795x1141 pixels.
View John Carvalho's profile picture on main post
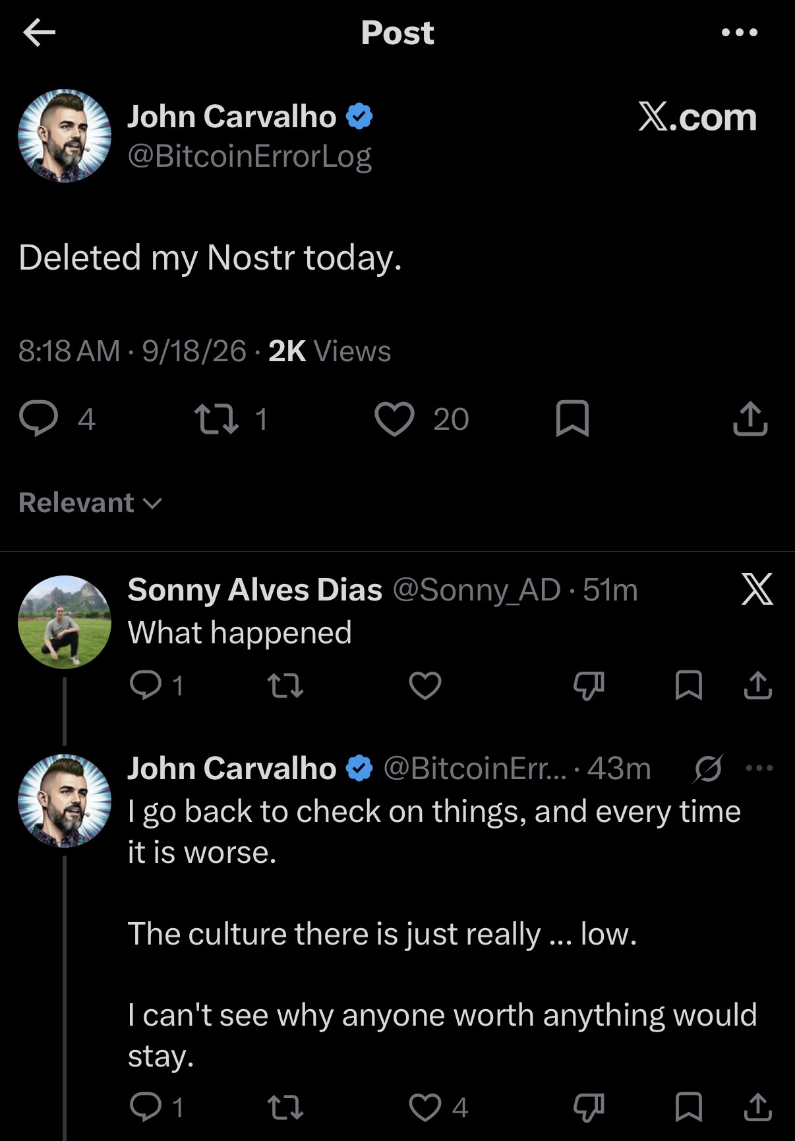click(65, 136)
